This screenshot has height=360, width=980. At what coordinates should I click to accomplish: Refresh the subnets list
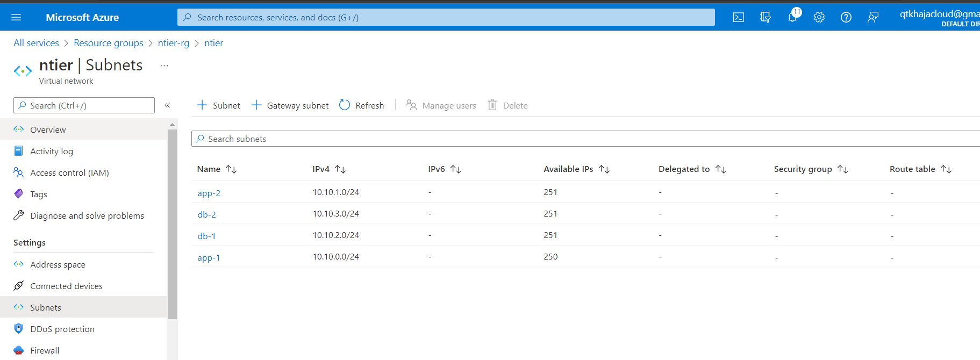[361, 105]
